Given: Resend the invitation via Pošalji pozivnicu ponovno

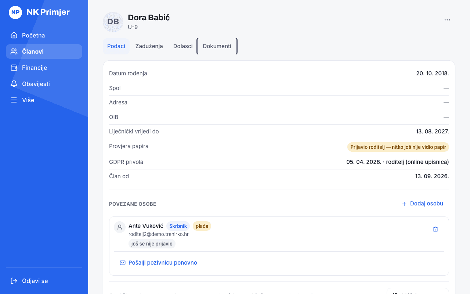Looking at the screenshot, I should pyautogui.click(x=158, y=263).
